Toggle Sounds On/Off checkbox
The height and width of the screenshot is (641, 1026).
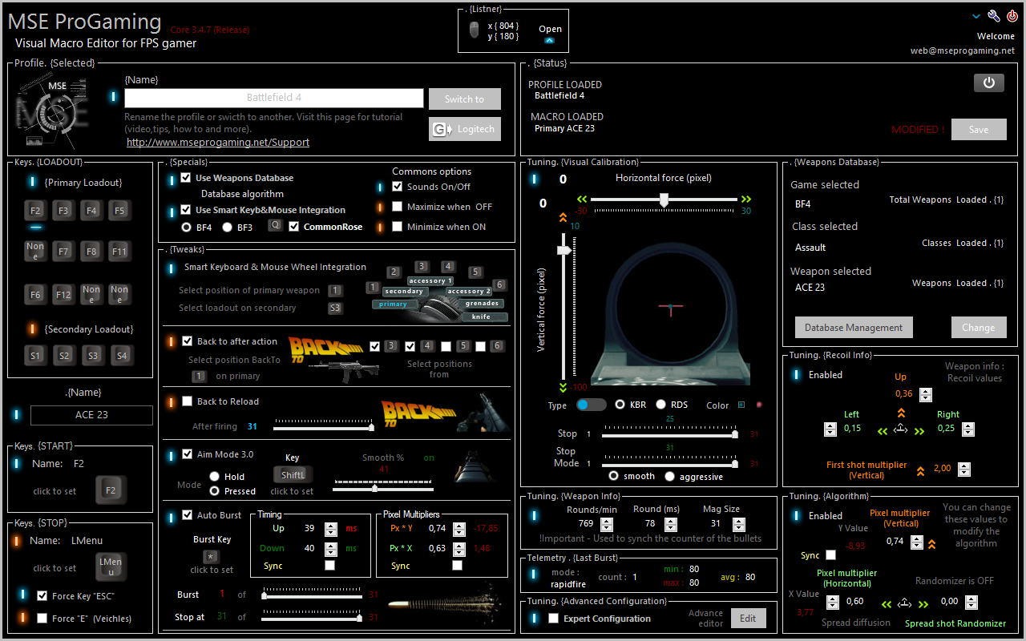tap(398, 187)
